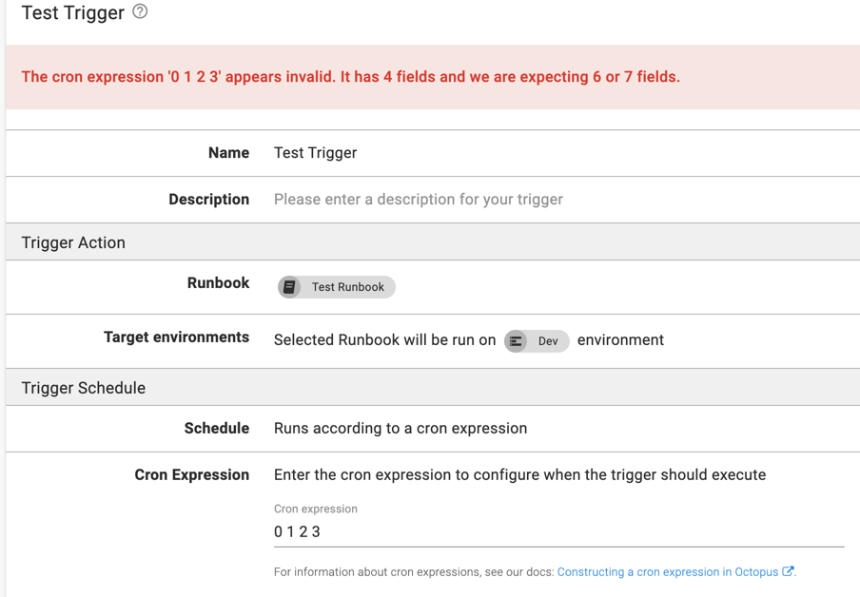Click into the Description placeholder field
Image resolution: width=860 pixels, height=597 pixels.
(419, 200)
